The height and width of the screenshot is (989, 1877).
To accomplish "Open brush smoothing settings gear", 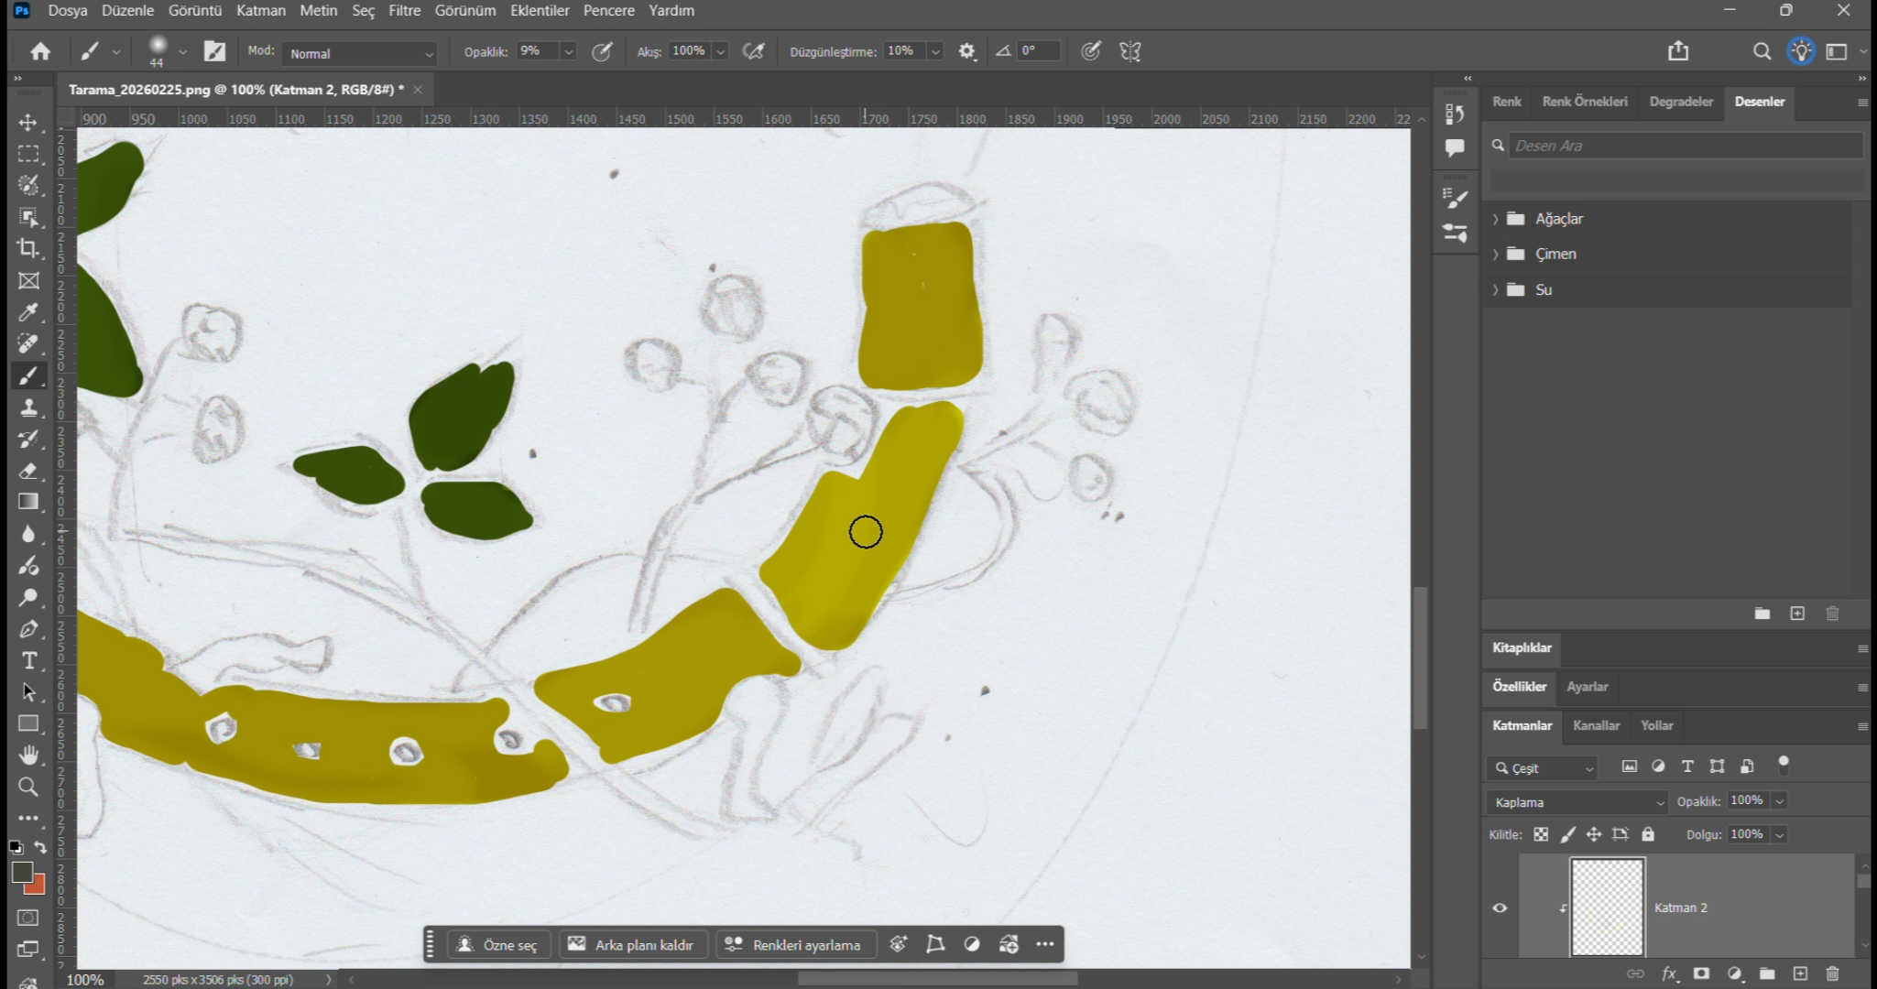I will (966, 51).
